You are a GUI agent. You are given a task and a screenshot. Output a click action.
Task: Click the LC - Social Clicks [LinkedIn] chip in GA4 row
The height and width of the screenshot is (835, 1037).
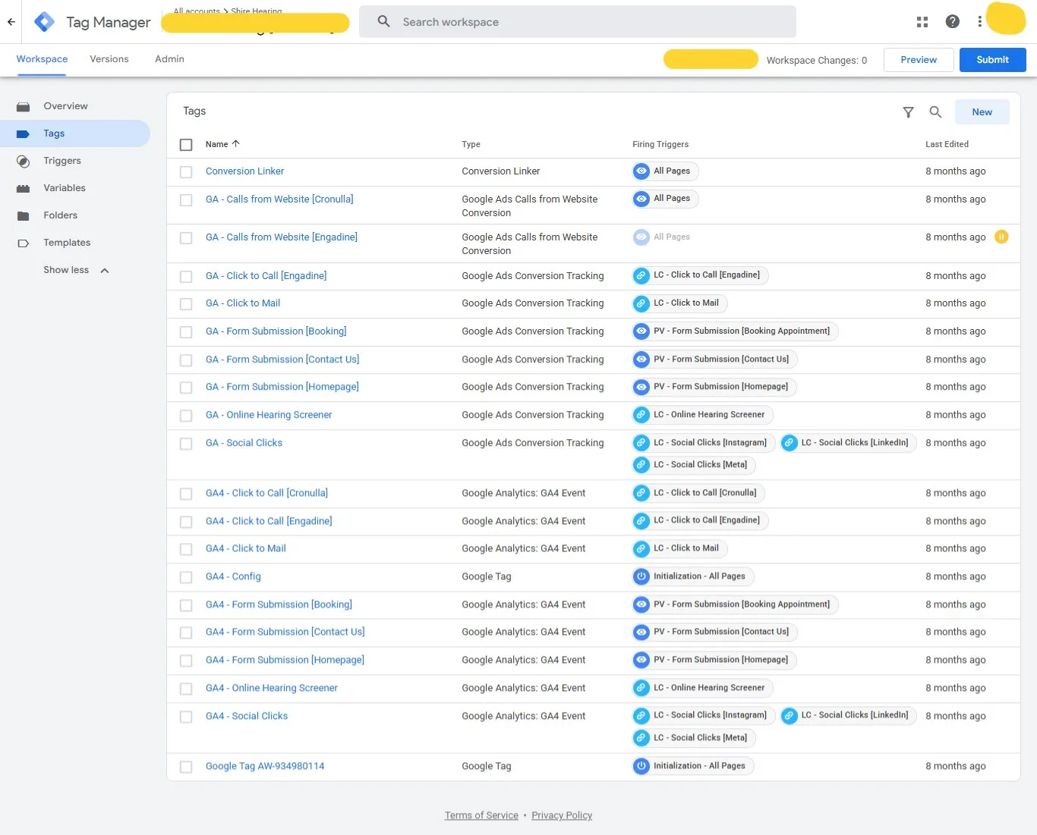click(848, 715)
